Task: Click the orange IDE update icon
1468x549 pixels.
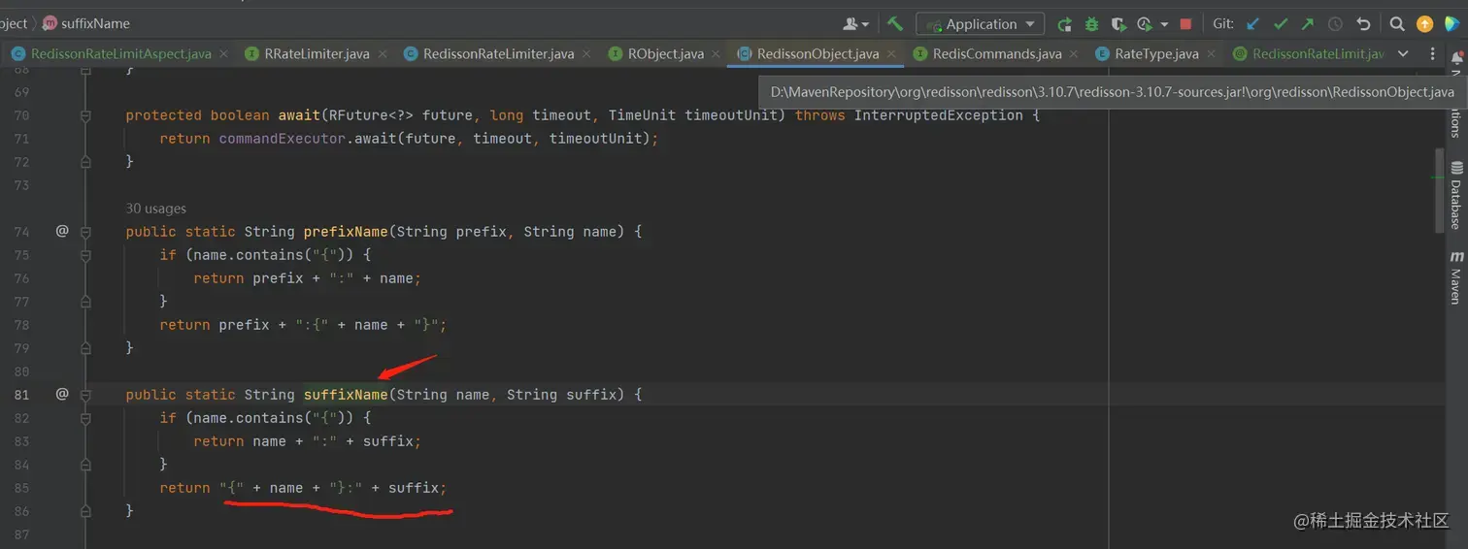Action: point(1424,24)
